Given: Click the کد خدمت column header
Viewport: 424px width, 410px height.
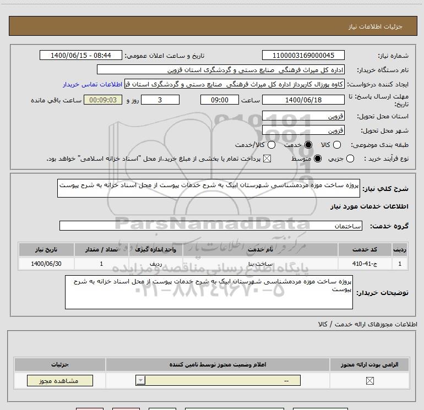Looking at the screenshot, I should click(365, 249).
